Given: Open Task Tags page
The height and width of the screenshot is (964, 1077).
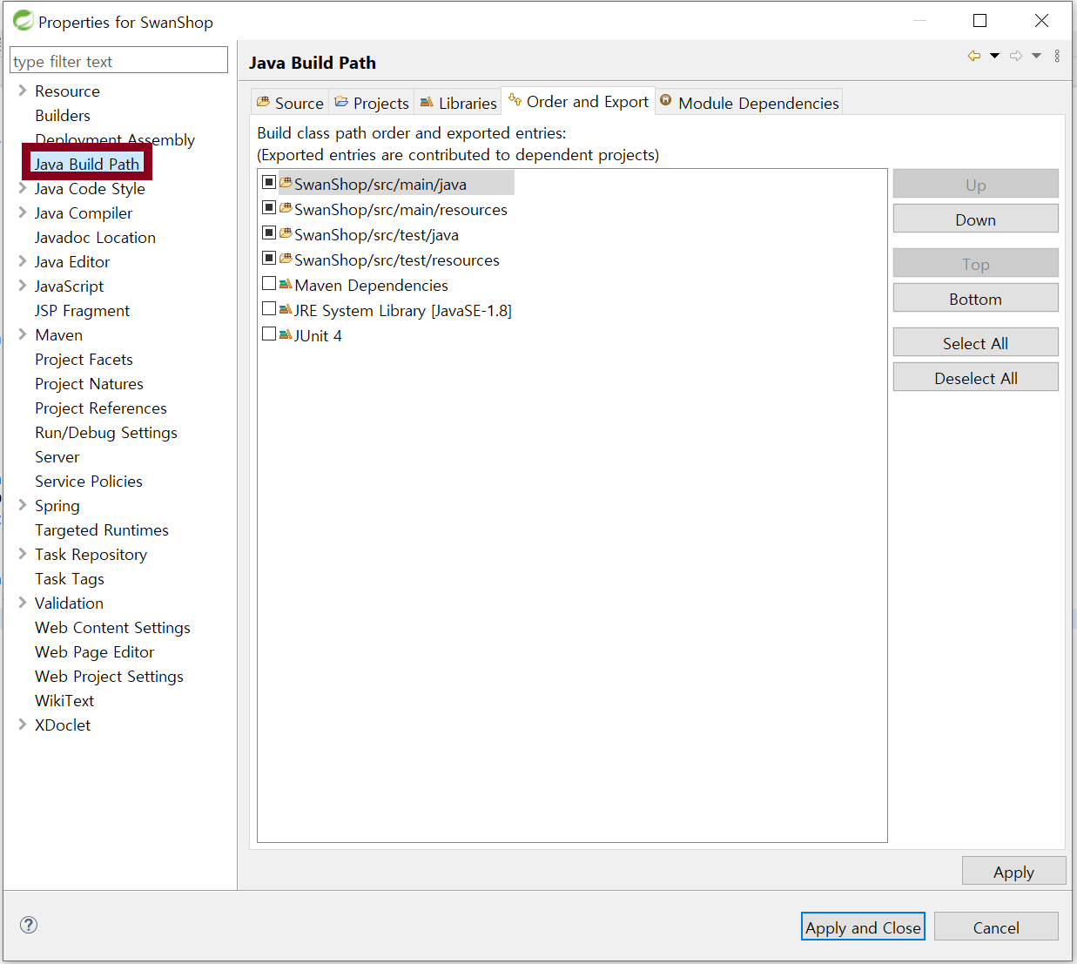Looking at the screenshot, I should 70,578.
